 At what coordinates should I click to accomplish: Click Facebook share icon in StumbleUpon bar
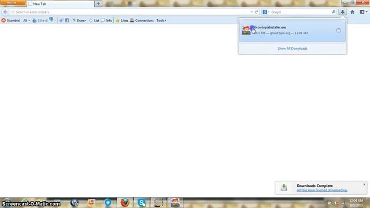pos(67,21)
